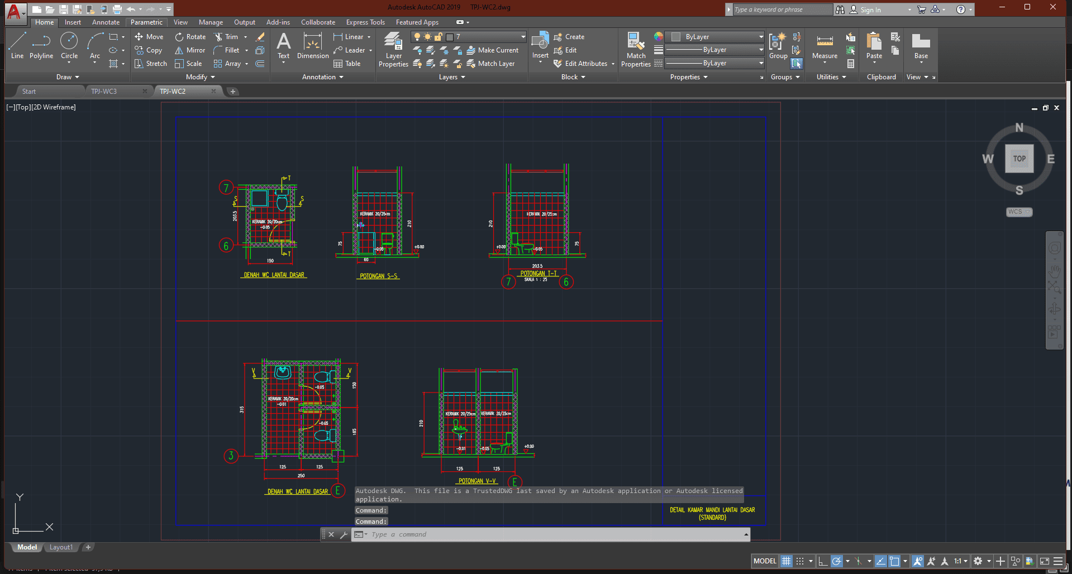Viewport: 1072px width, 574px height.
Task: Open the layer name dropdown
Action: point(523,37)
